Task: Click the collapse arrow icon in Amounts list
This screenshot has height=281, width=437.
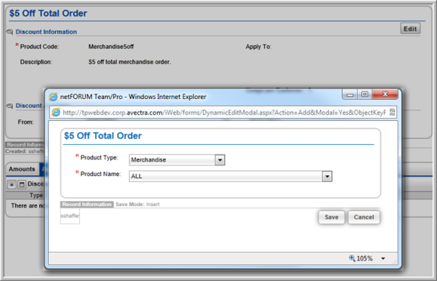Action: (x=12, y=184)
